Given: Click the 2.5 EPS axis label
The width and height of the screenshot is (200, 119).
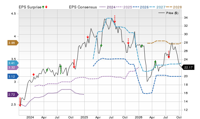Looking at the screenshot, I should pyautogui.click(x=13, y=105).
